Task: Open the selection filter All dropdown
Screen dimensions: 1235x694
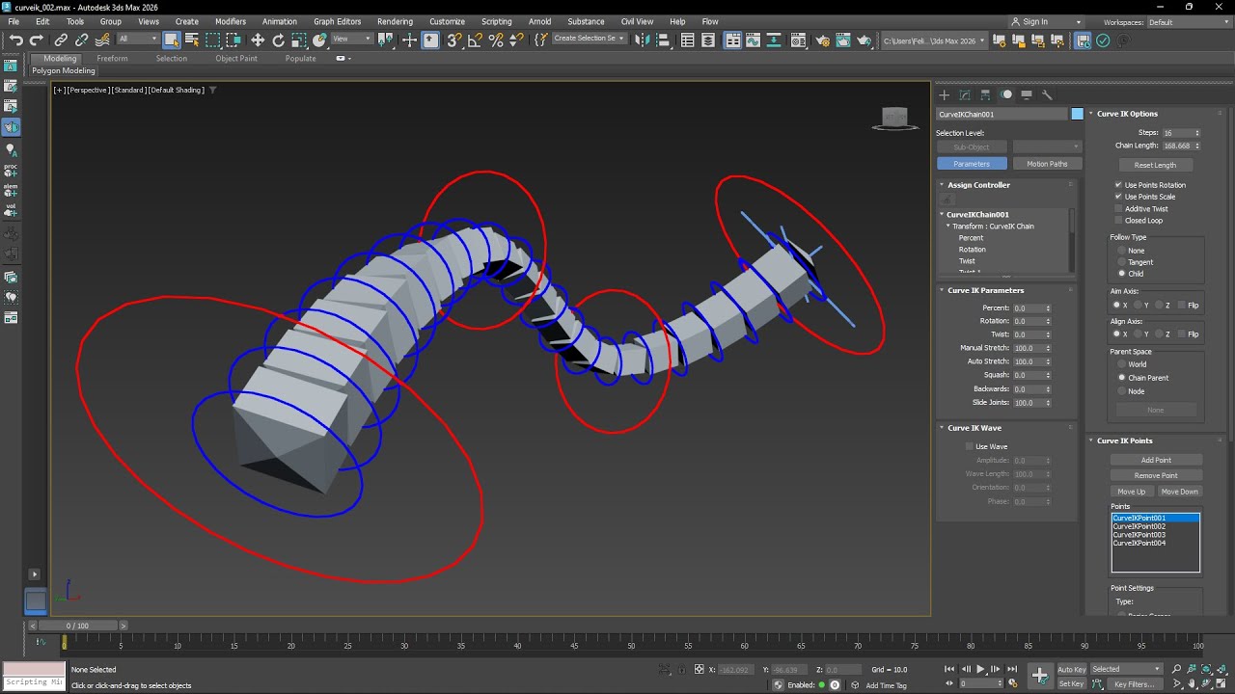Action: pyautogui.click(x=138, y=40)
